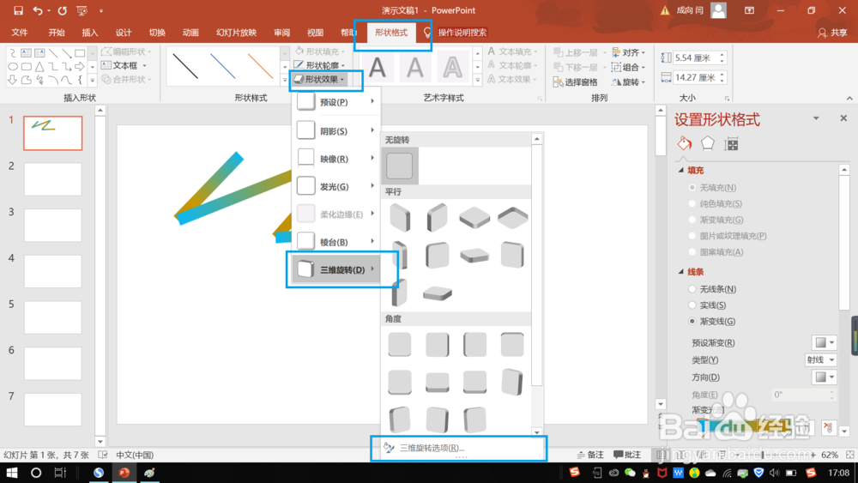Click Selection Pane 选择窗格
Image resolution: width=858 pixels, height=483 pixels.
(575, 82)
